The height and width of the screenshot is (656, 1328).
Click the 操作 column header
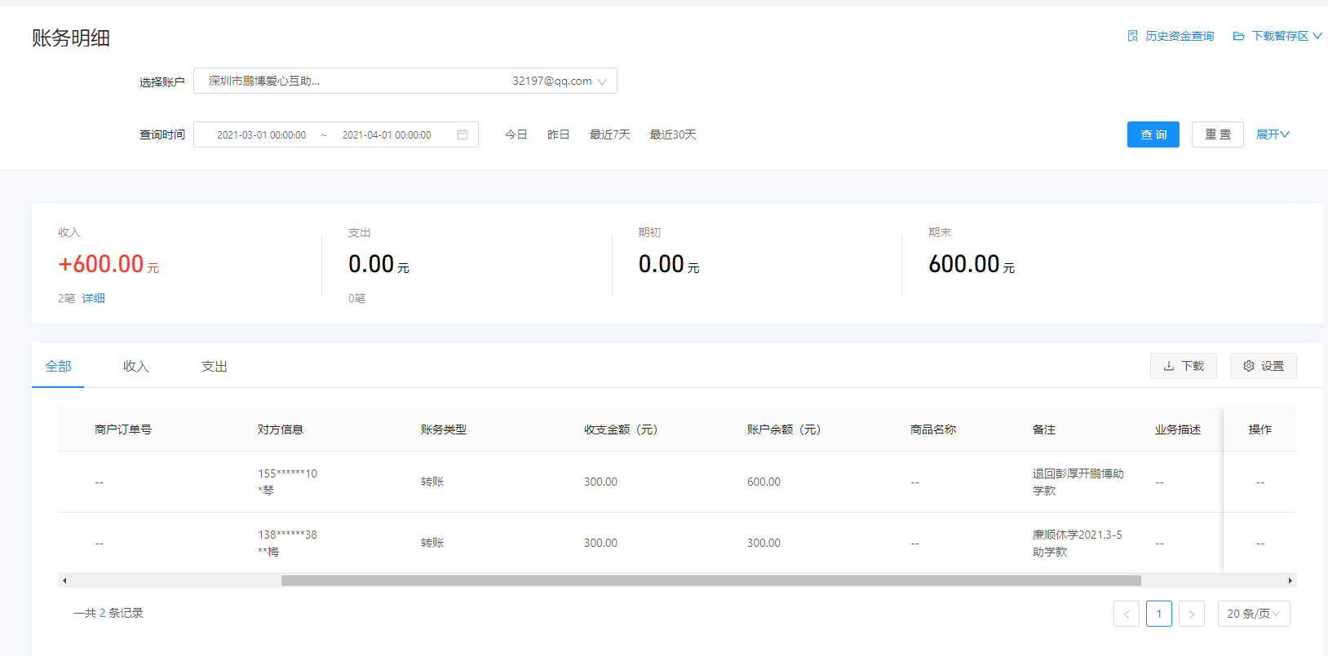(x=1260, y=429)
